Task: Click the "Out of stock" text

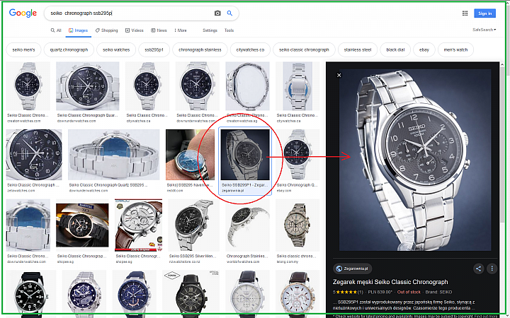Action: [x=409, y=292]
